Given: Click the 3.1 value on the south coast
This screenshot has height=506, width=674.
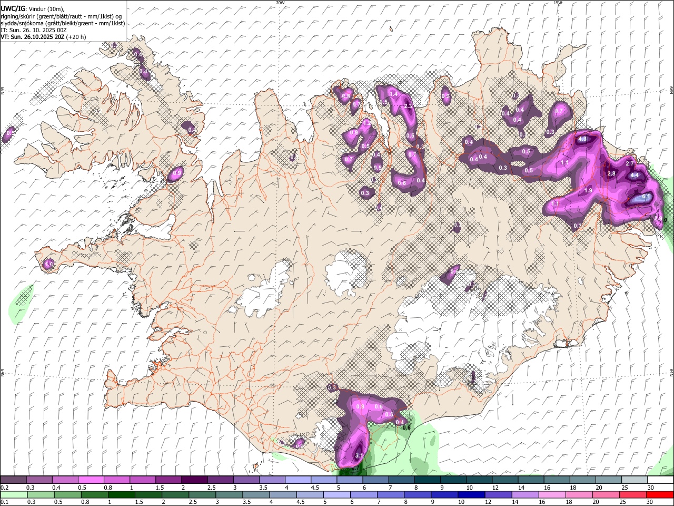Looking at the screenshot, I should tap(359, 455).
